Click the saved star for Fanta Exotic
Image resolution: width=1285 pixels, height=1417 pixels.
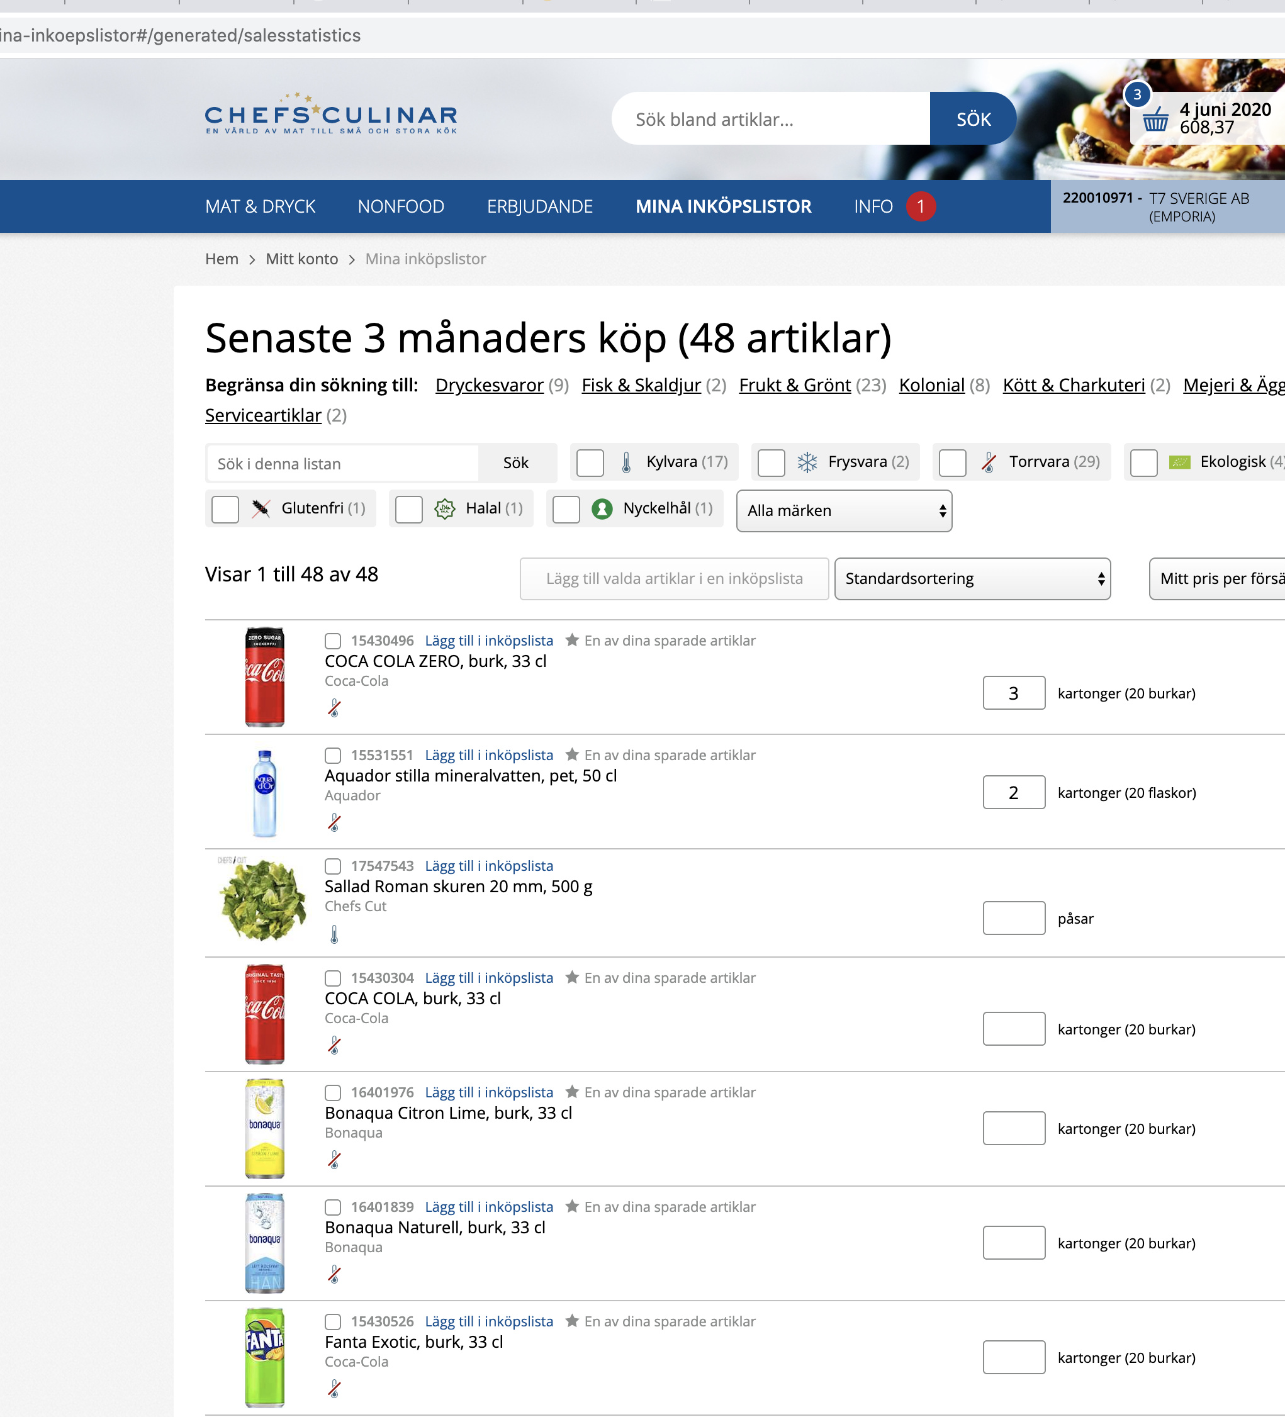572,1321
